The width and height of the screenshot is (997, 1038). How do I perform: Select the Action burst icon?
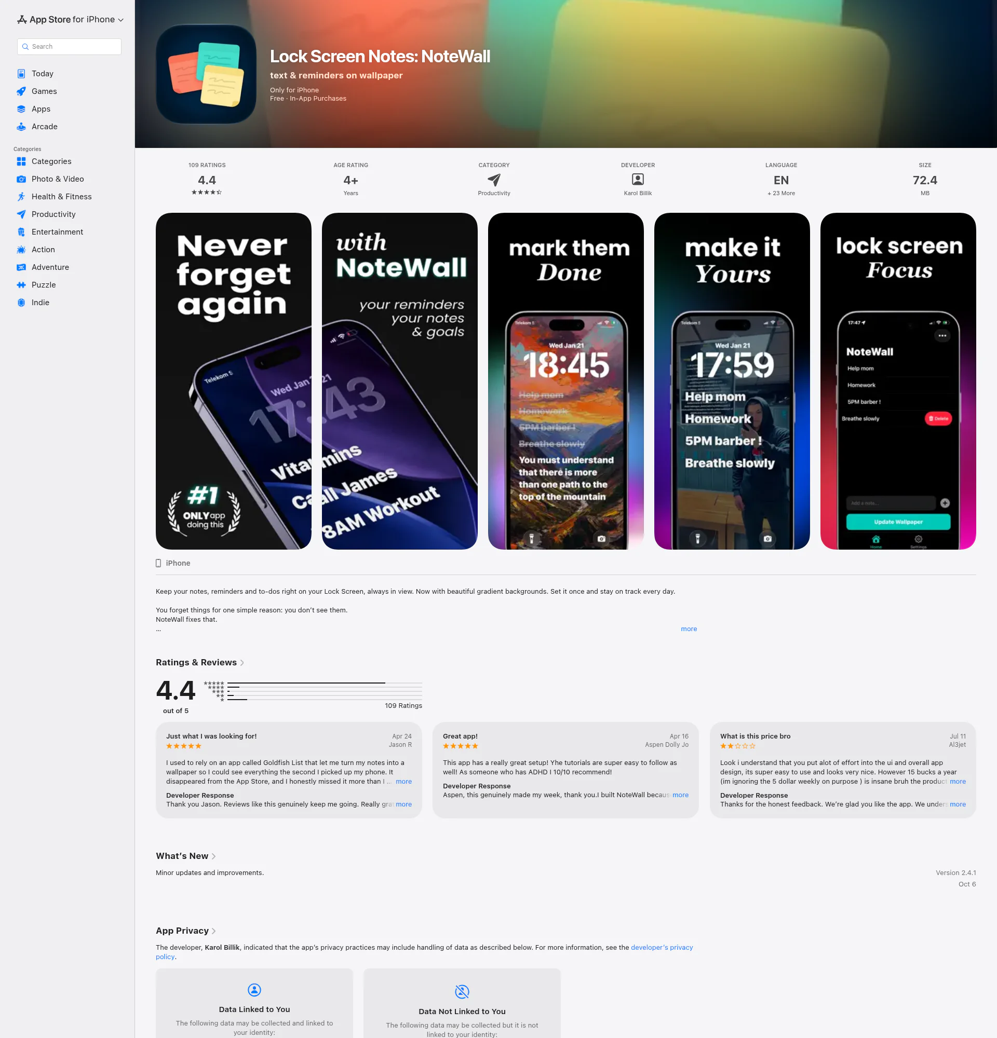coord(21,250)
